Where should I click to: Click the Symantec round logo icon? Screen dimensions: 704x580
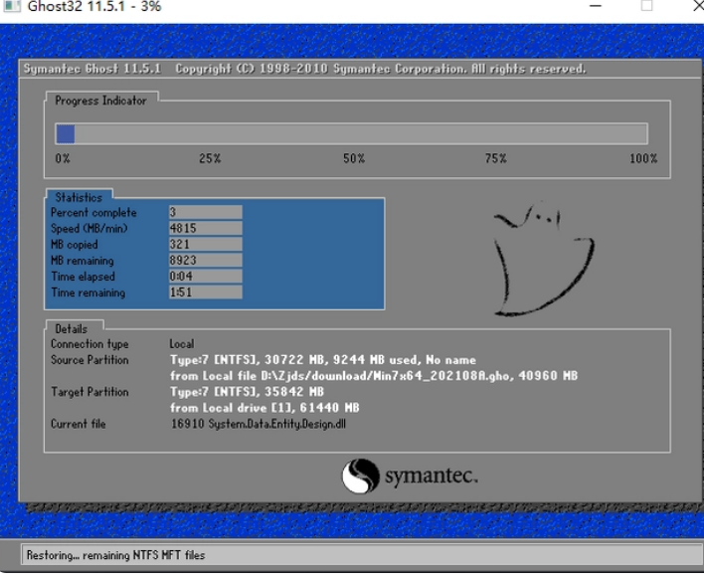coord(360,476)
